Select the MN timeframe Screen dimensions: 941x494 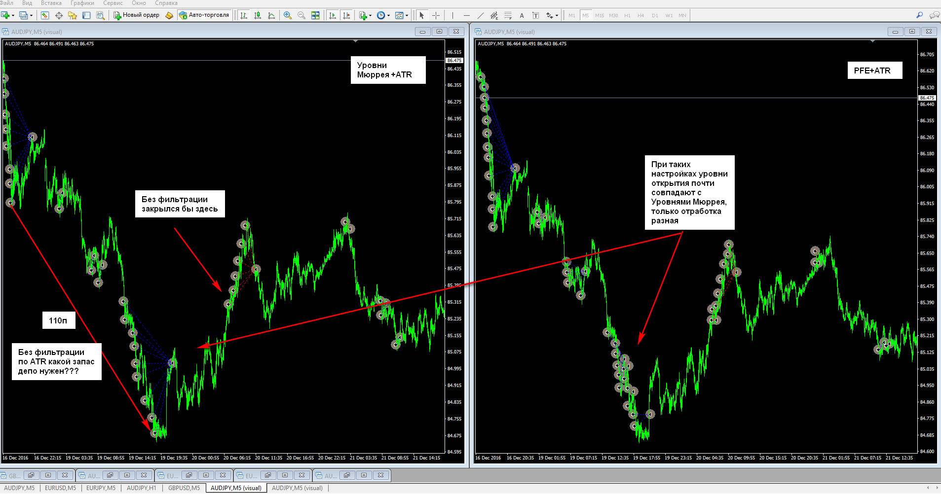pyautogui.click(x=682, y=15)
